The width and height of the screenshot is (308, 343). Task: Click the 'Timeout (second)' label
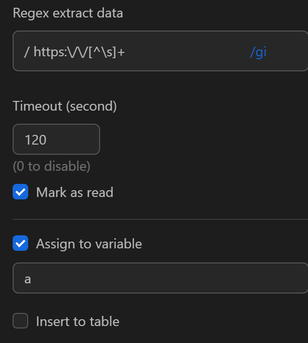coord(65,106)
